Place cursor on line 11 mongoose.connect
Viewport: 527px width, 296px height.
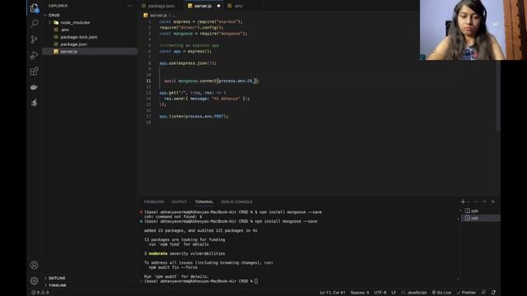[211, 81]
